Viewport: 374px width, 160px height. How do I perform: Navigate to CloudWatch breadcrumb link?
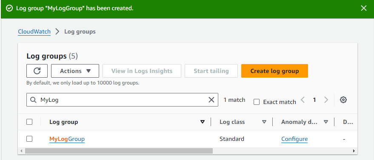pyautogui.click(x=34, y=32)
